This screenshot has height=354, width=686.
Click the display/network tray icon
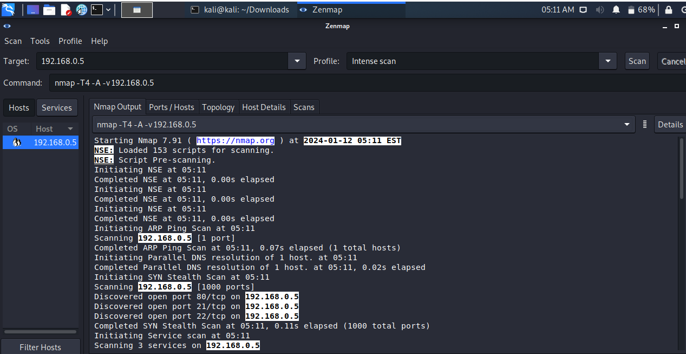click(583, 10)
